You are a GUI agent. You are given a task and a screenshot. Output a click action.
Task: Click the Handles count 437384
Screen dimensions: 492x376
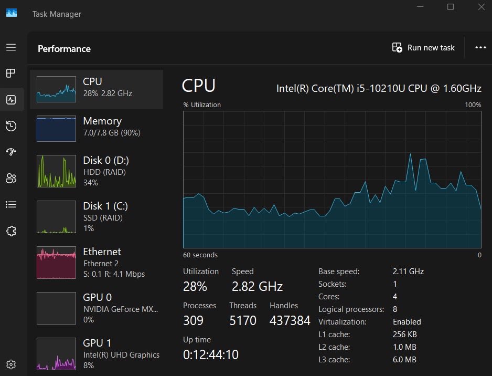coord(290,321)
